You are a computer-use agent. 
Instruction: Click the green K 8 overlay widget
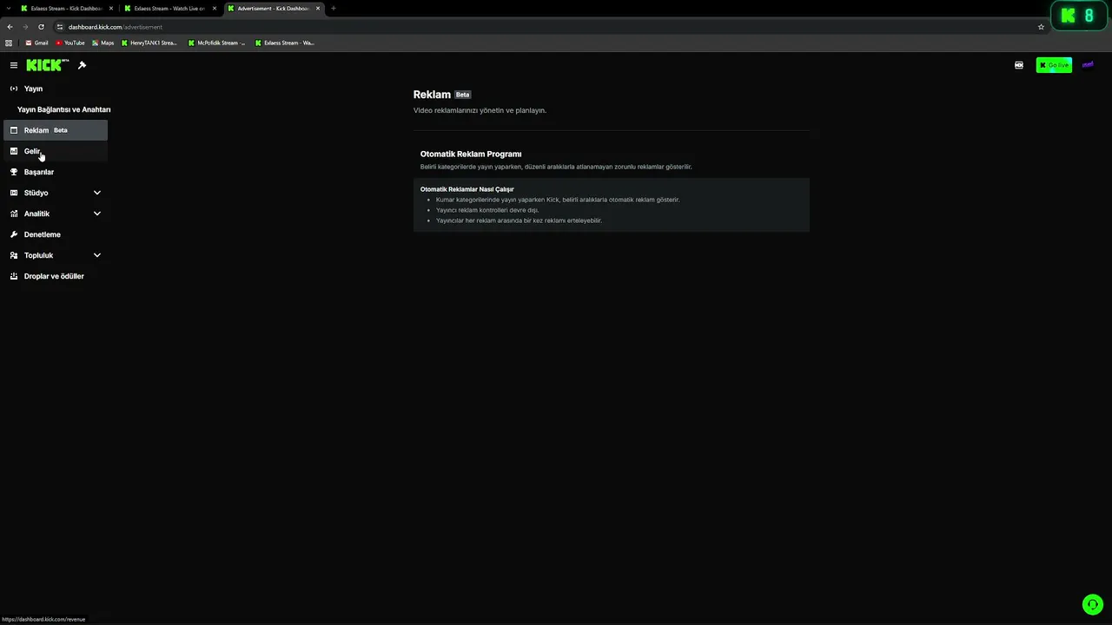pos(1078,16)
